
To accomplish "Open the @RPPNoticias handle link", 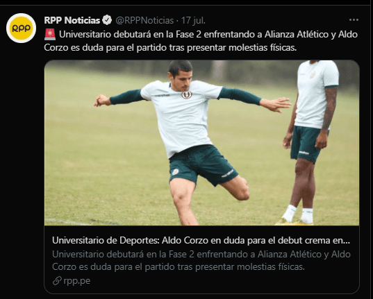I will 144,20.
